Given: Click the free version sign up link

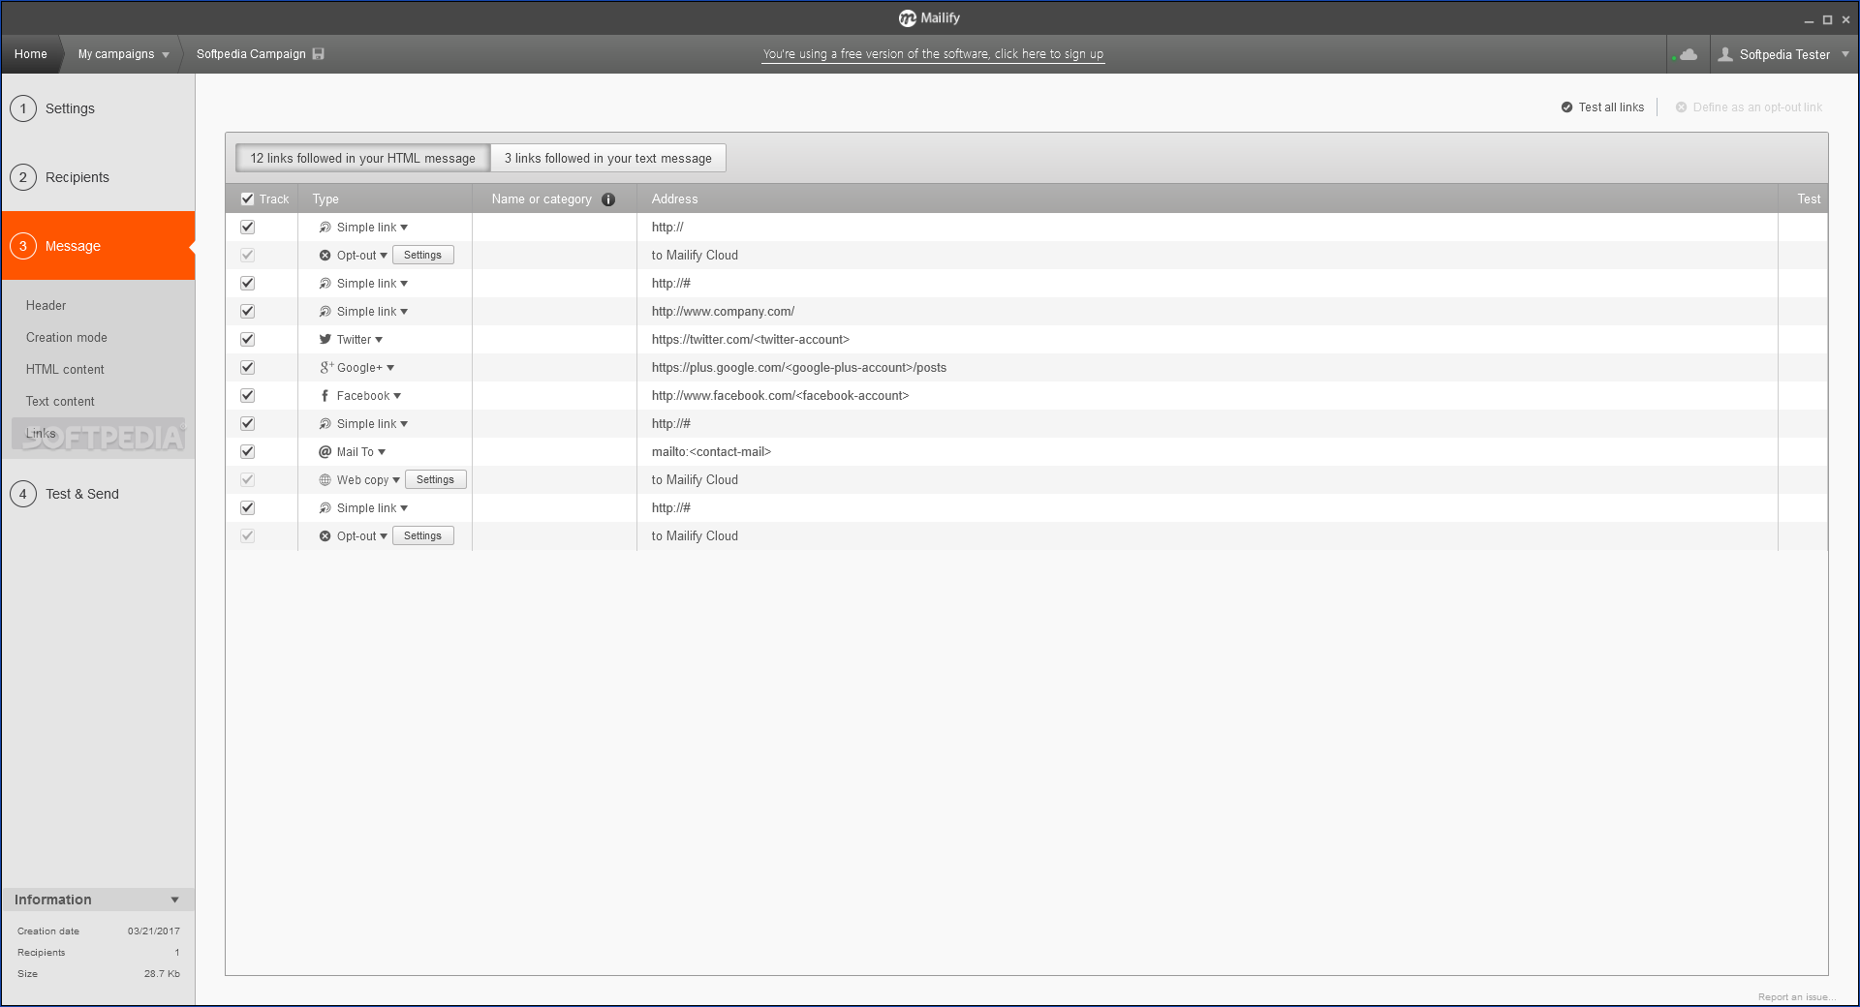Looking at the screenshot, I should coord(933,54).
